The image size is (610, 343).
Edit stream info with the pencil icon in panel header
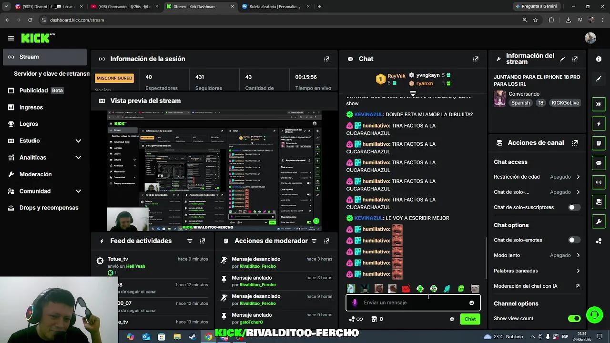click(562, 59)
